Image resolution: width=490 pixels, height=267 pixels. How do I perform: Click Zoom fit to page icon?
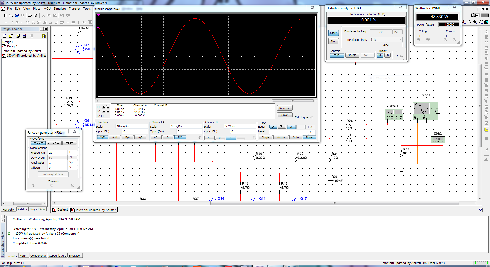pyautogui.click(x=481, y=22)
